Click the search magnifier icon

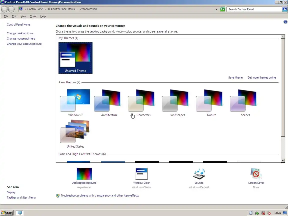[x=285, y=9]
